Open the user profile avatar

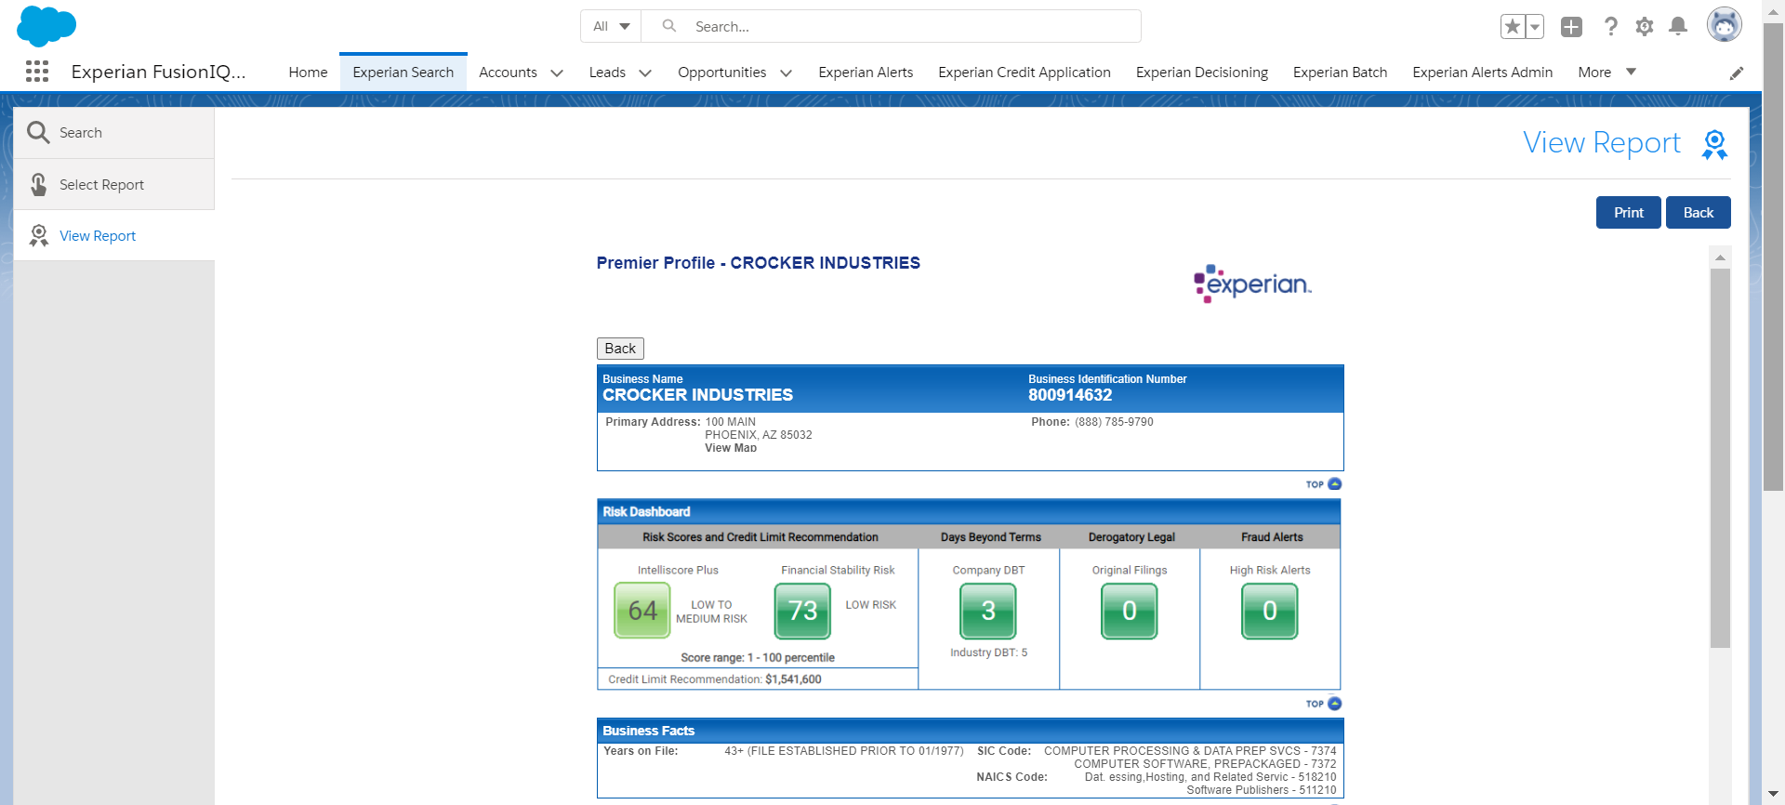click(1724, 25)
